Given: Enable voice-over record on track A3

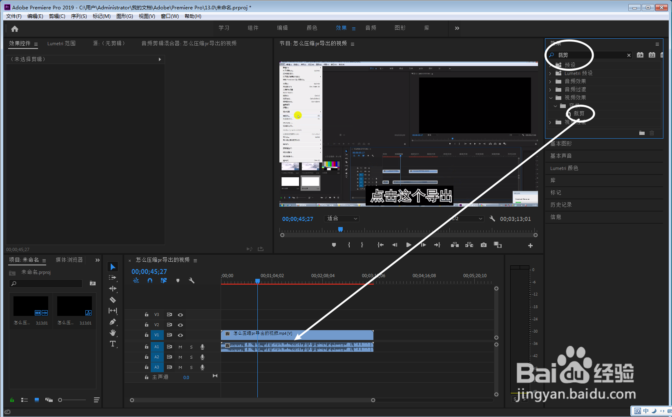Looking at the screenshot, I should (202, 367).
